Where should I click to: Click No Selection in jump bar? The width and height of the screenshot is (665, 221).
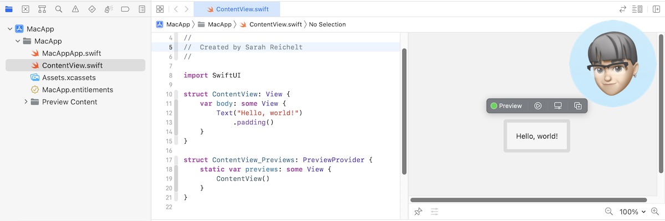328,24
